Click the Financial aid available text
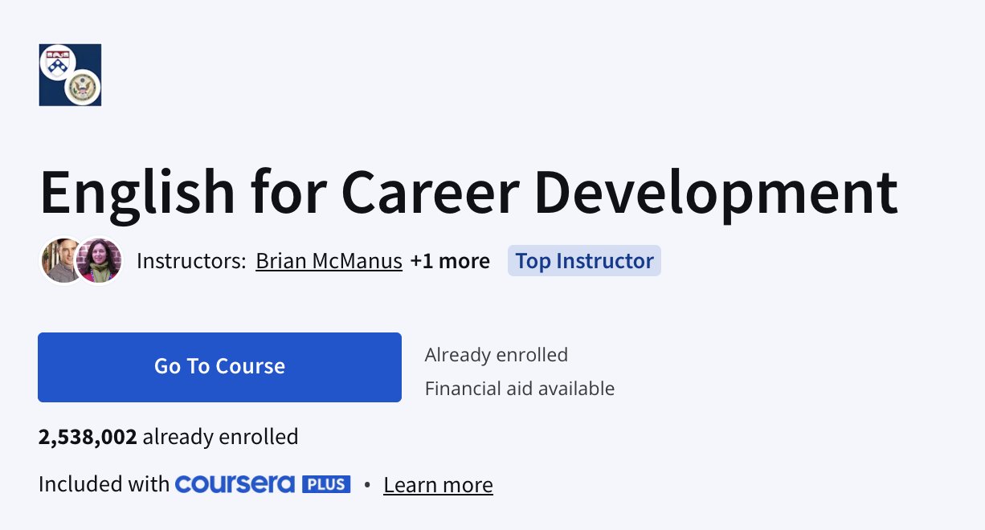 520,389
